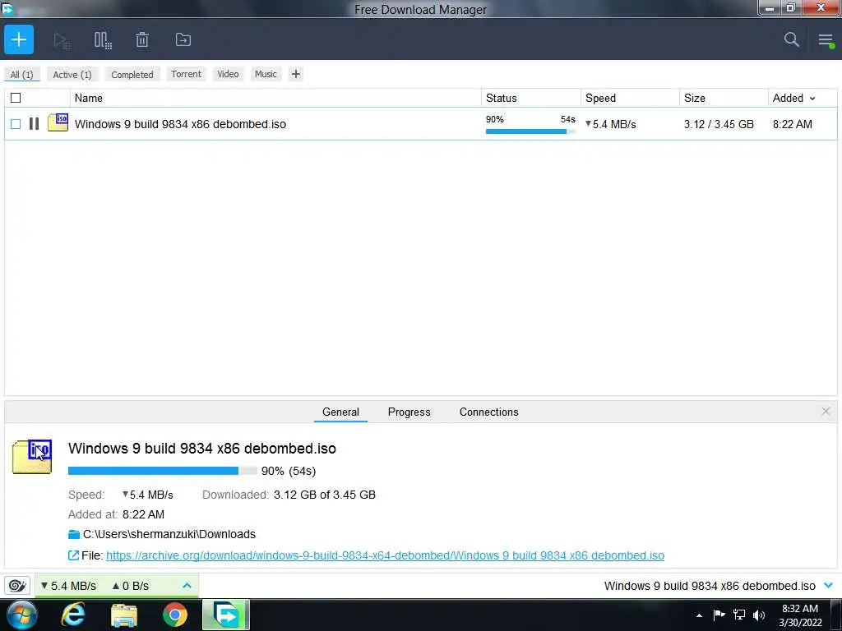Click the large iso icon in General panel
This screenshot has width=842, height=631.
pyautogui.click(x=32, y=457)
